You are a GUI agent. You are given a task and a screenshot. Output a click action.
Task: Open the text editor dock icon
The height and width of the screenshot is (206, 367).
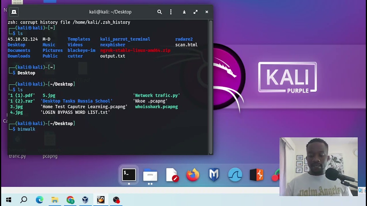point(172,175)
